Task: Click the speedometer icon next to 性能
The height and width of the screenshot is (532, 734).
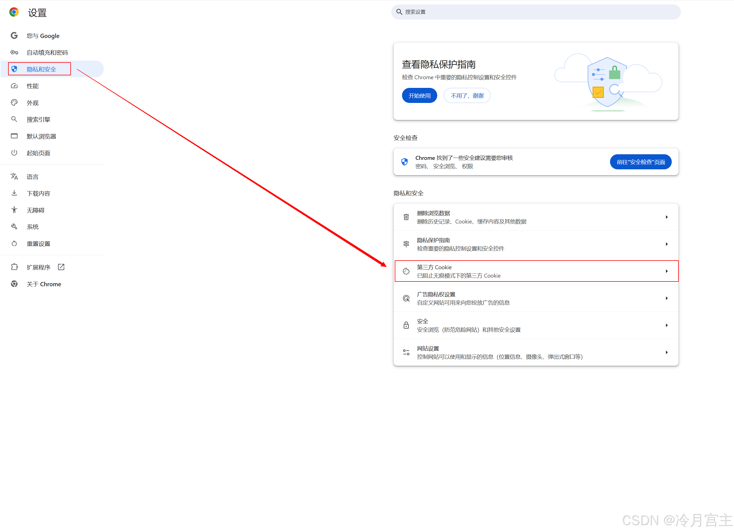Action: [x=14, y=86]
